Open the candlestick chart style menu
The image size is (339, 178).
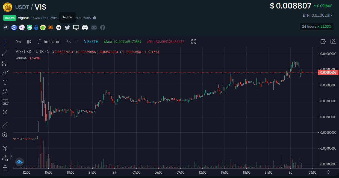click(x=29, y=42)
